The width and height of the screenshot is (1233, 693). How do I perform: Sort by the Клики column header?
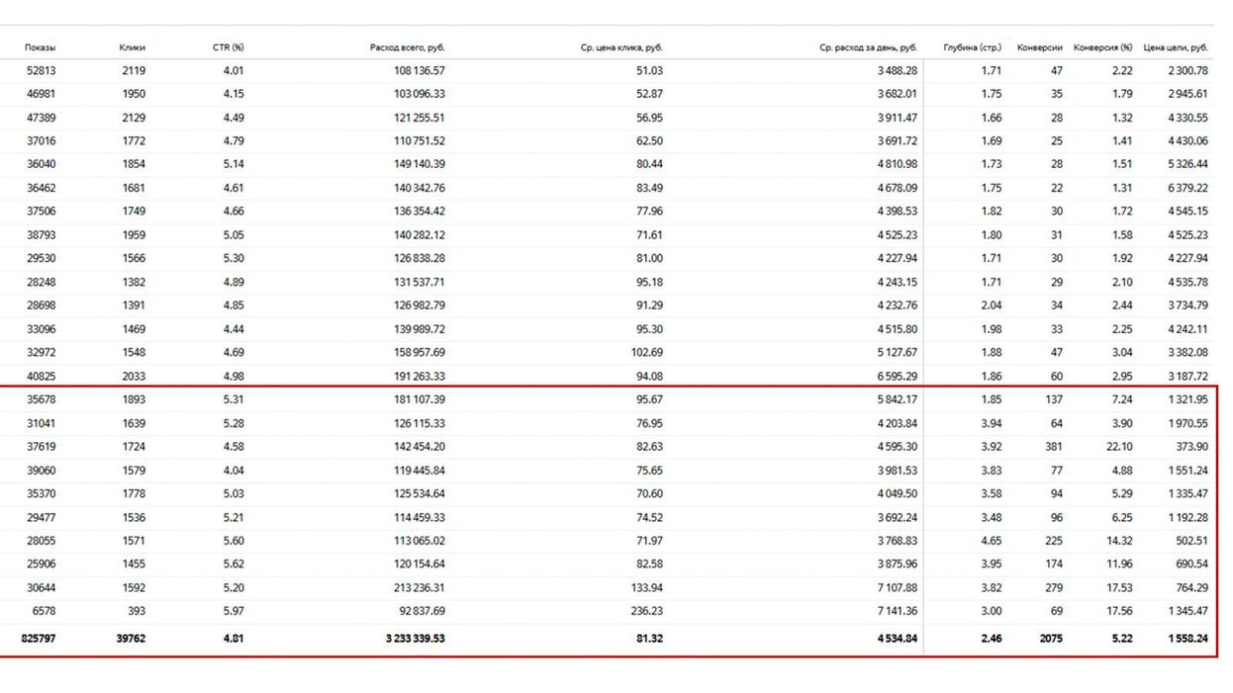(x=132, y=47)
